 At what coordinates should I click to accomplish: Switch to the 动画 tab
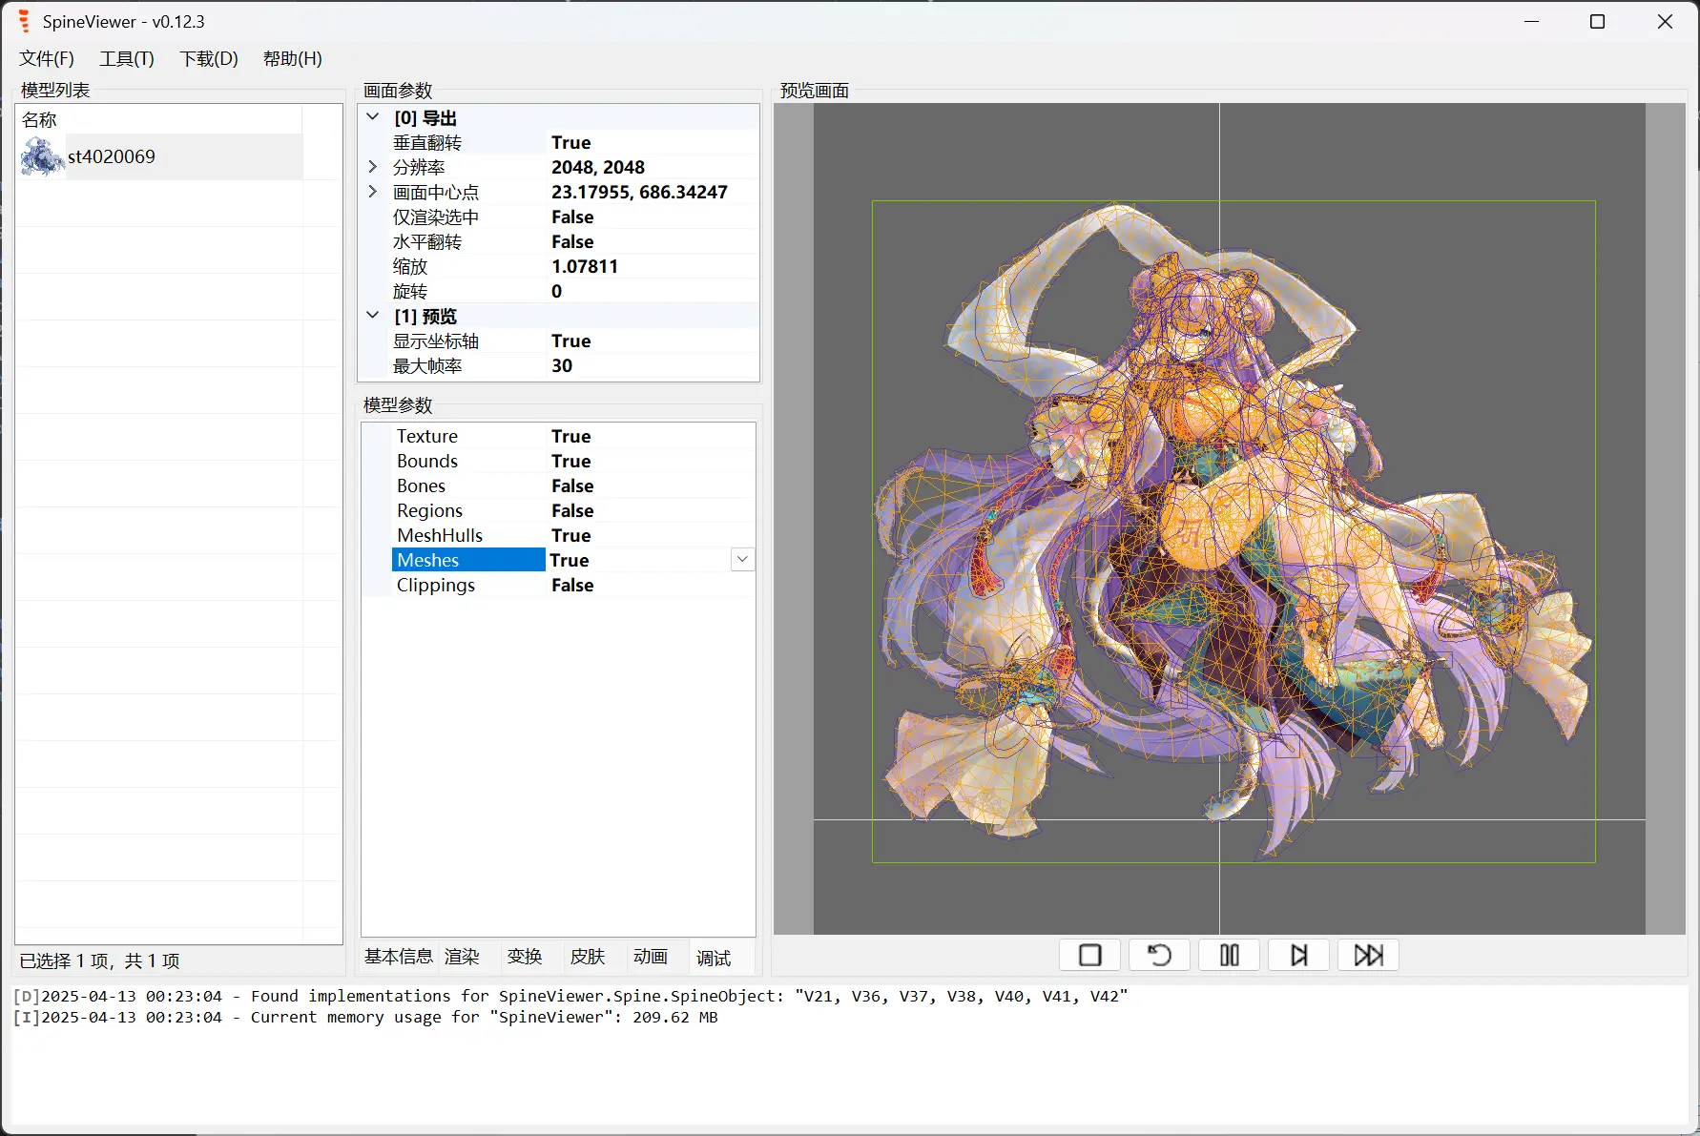click(x=651, y=957)
